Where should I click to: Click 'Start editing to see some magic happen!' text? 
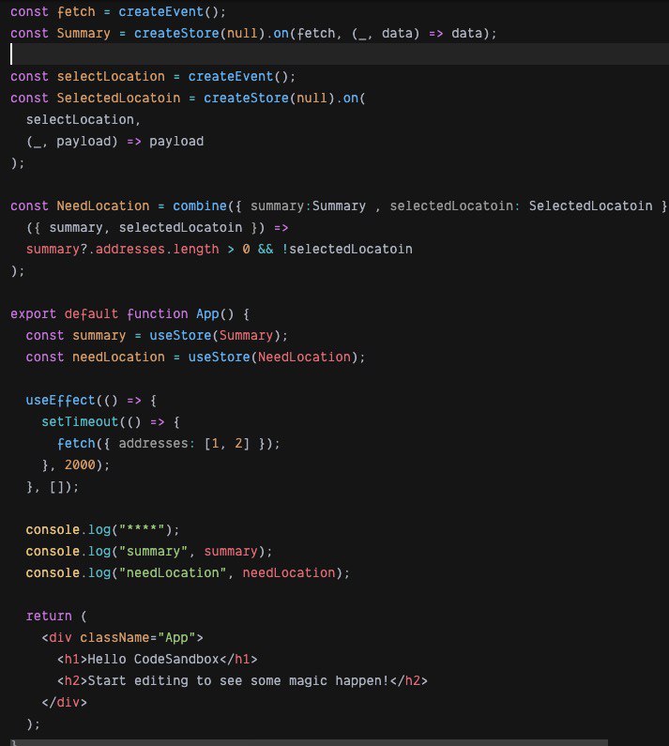click(238, 681)
